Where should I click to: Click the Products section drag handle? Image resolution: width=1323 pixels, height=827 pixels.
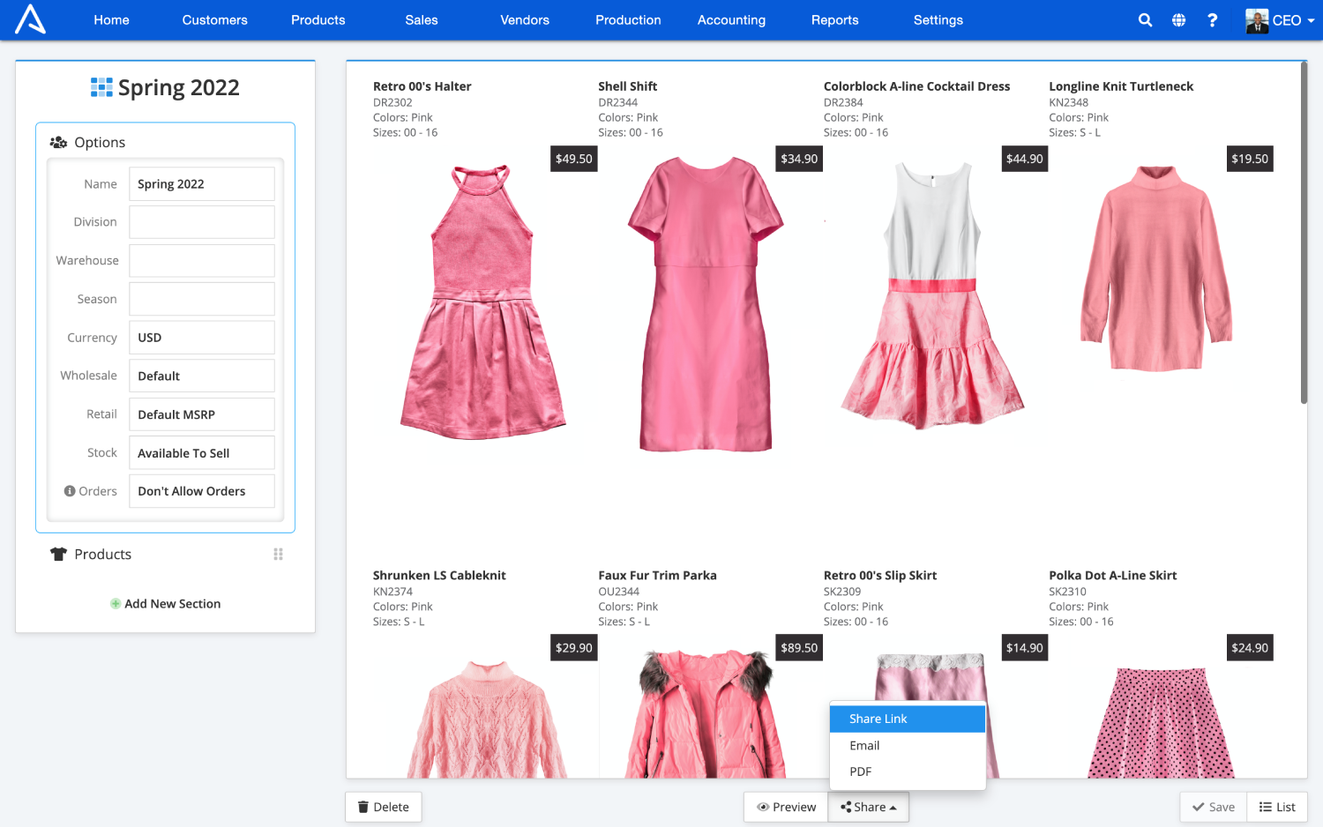(278, 554)
